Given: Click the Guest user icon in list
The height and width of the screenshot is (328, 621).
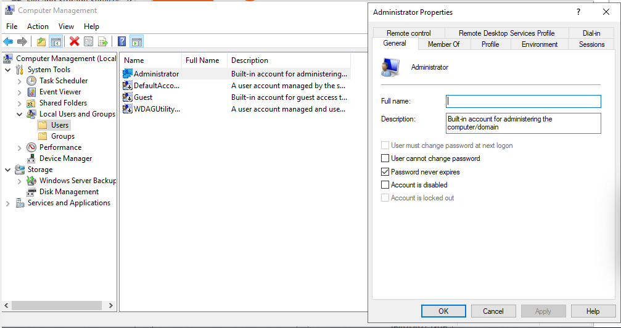Looking at the screenshot, I should [128, 97].
